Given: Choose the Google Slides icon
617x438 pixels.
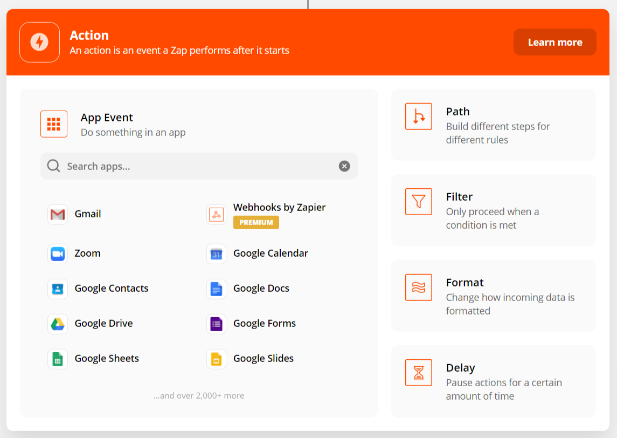Looking at the screenshot, I should coord(217,359).
